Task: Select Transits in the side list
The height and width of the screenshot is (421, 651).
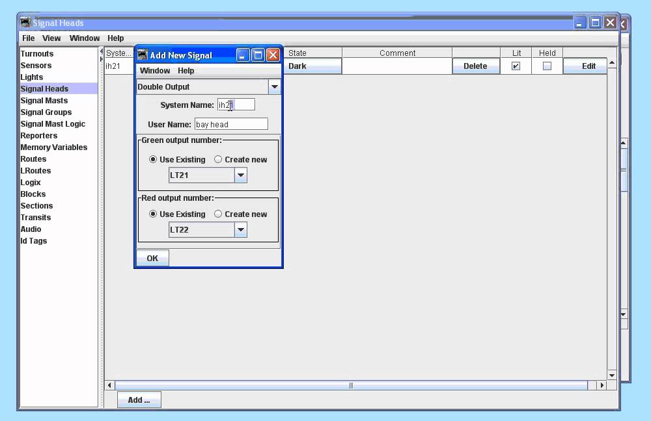Action: (x=59, y=218)
